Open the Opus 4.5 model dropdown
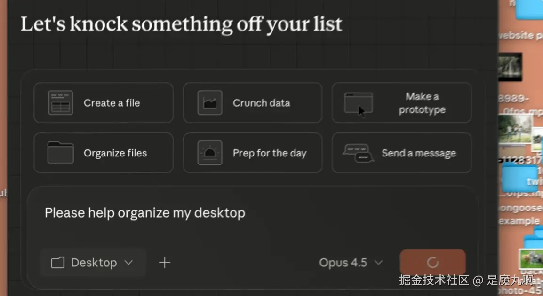Viewport: 543px width, 296px height. [350, 263]
